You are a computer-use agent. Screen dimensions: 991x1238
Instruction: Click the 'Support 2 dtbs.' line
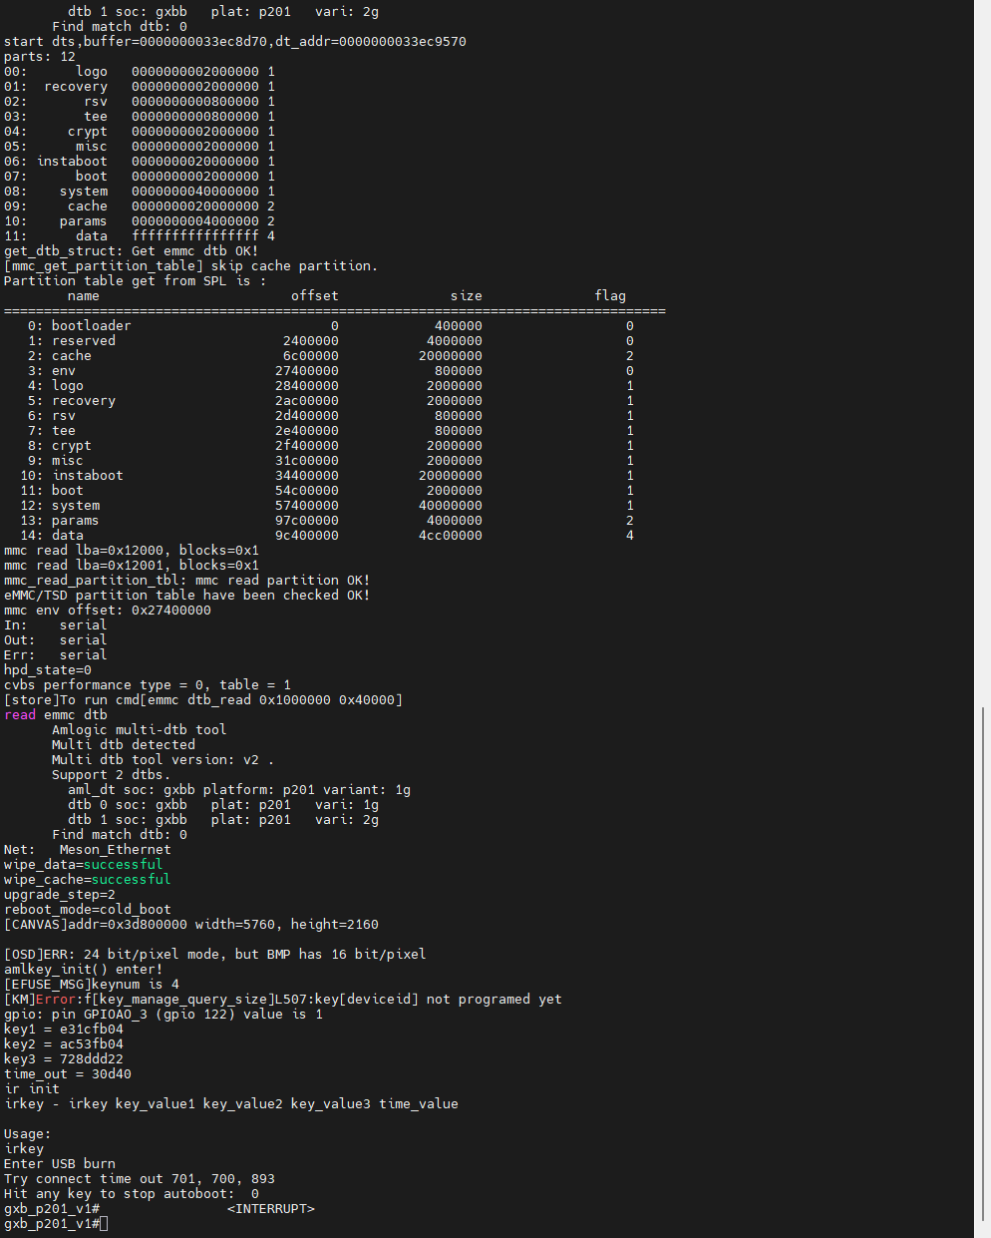coord(112,775)
